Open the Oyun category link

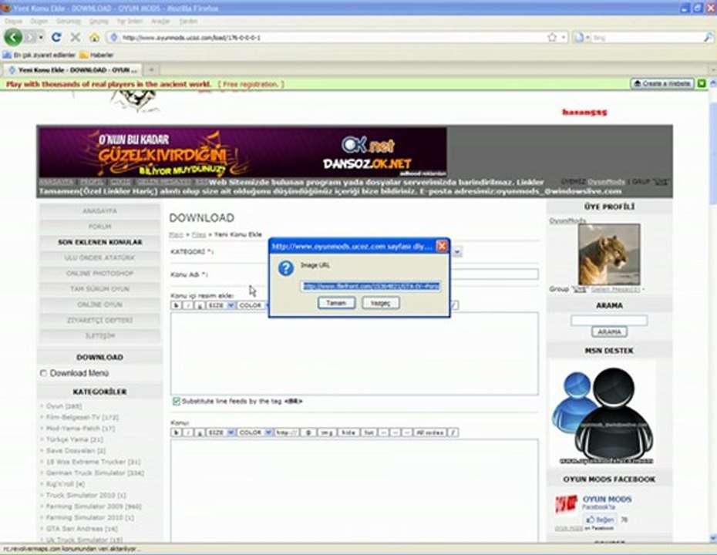coord(63,406)
